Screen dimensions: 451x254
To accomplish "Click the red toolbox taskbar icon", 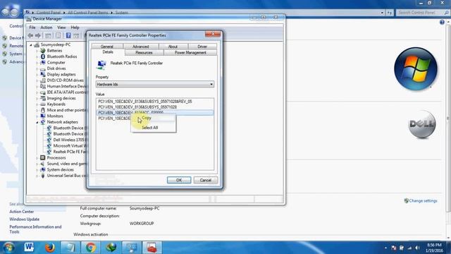I will click(152, 248).
